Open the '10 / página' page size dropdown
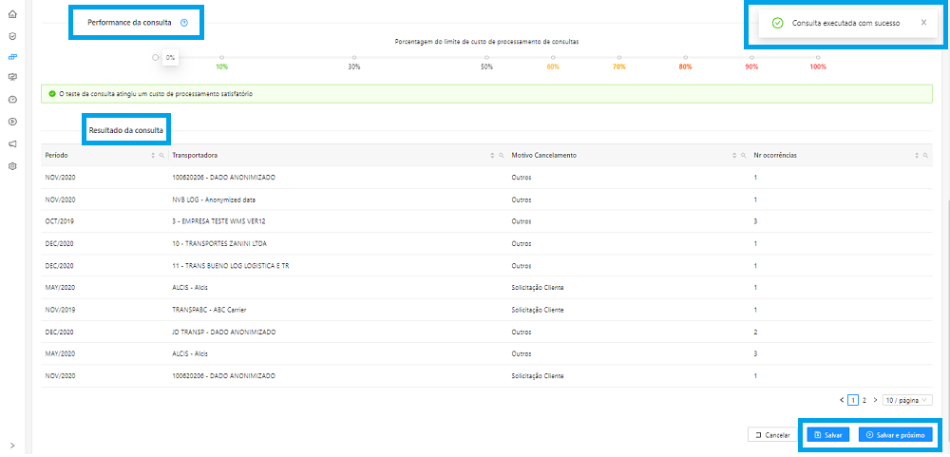 pyautogui.click(x=907, y=400)
